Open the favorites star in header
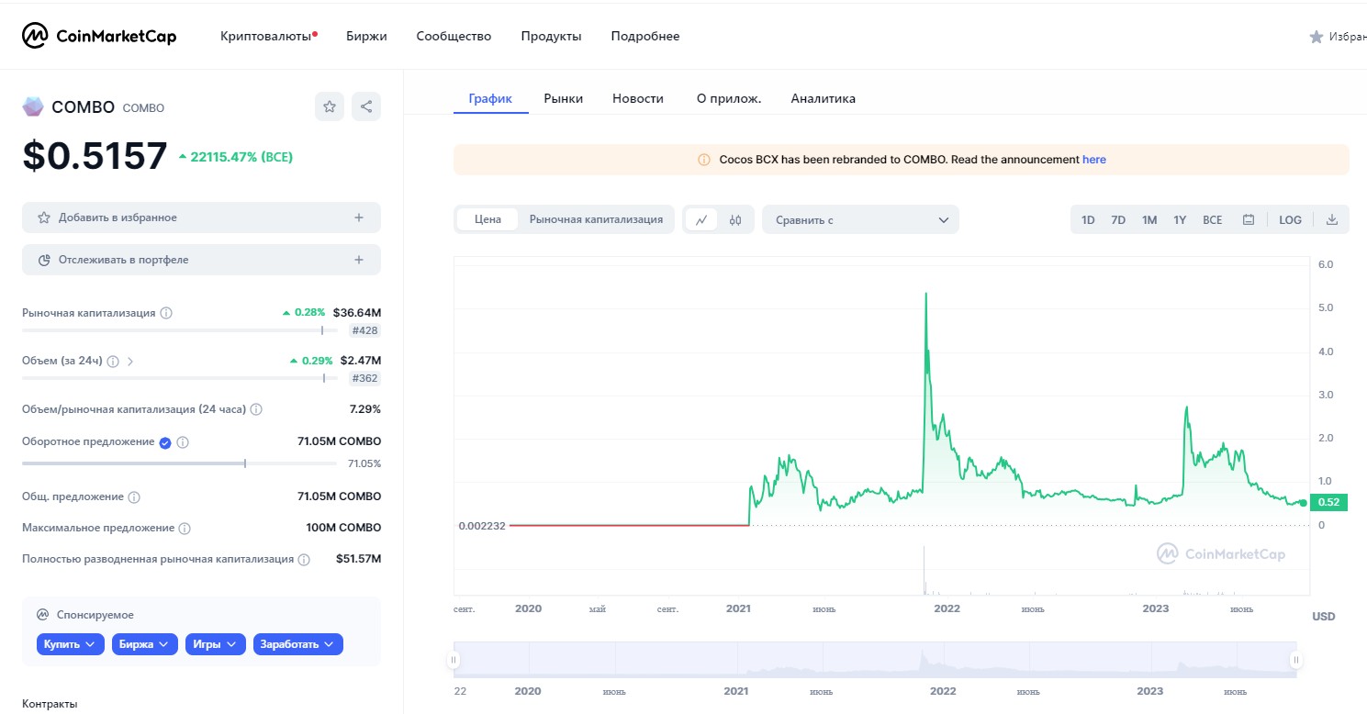1367x714 pixels. pyautogui.click(x=1316, y=37)
